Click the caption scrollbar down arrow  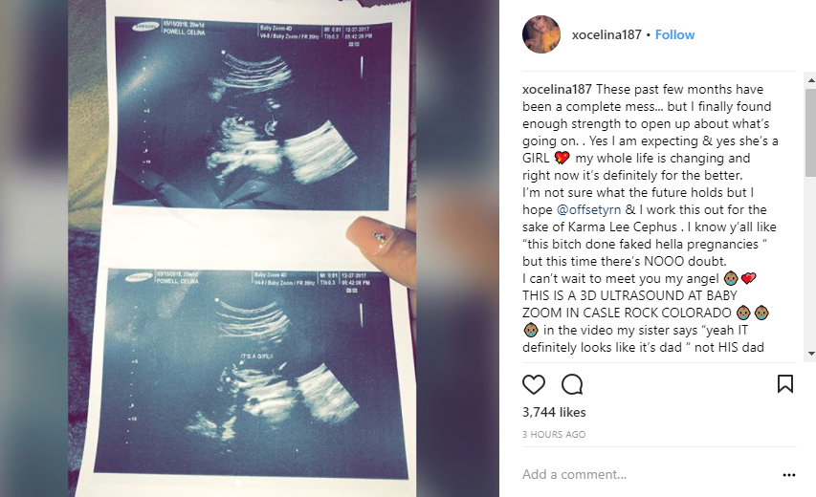(811, 354)
